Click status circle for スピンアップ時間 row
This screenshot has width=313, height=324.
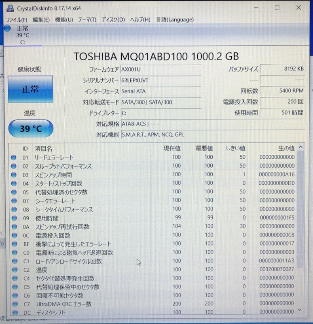[14, 175]
